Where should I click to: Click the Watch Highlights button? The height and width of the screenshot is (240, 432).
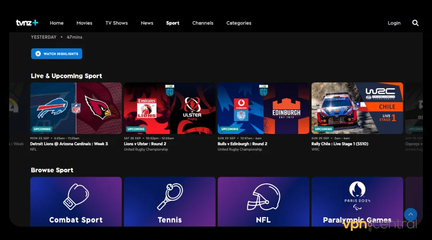[57, 54]
